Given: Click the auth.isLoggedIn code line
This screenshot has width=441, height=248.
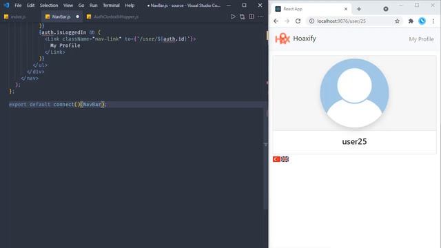Looking at the screenshot, I should 70,32.
